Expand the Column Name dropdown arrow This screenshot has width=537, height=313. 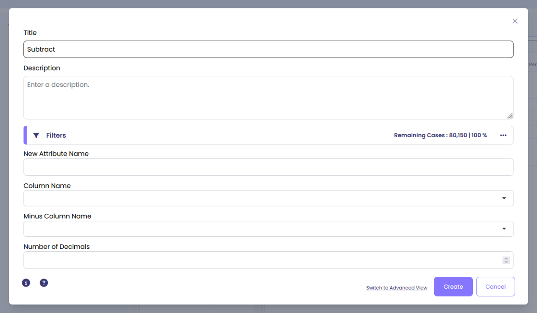(504, 198)
